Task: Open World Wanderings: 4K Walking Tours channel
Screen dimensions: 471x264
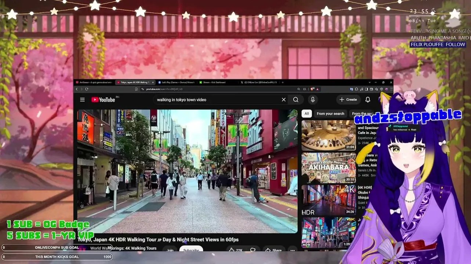Action: pos(123,248)
